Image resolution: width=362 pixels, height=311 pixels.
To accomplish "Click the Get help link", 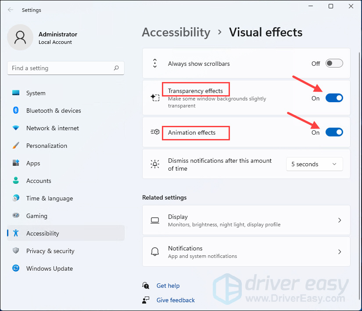I will click(168, 286).
